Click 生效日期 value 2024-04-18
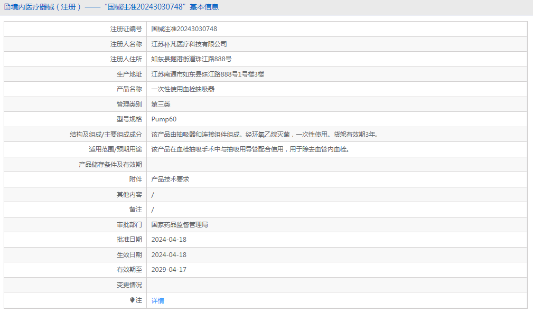533x313 pixels. [x=169, y=254]
